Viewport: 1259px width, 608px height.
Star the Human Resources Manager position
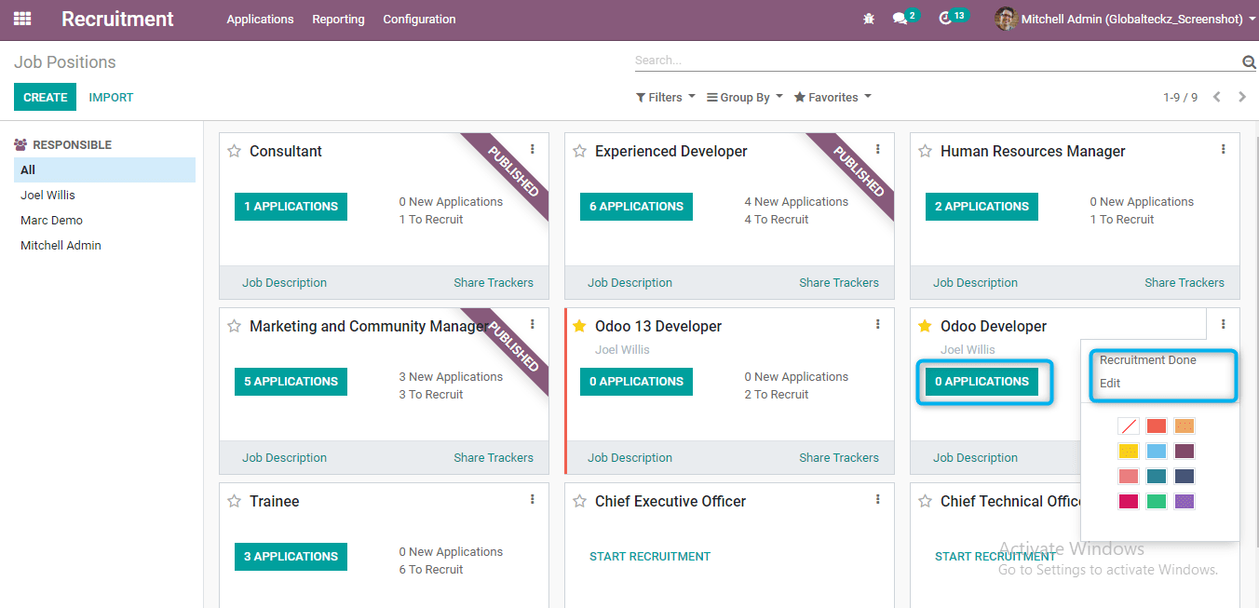click(x=924, y=151)
